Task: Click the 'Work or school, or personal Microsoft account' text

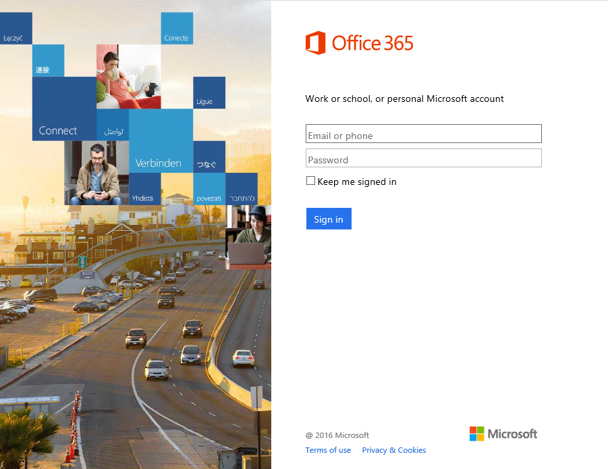Action: 404,99
